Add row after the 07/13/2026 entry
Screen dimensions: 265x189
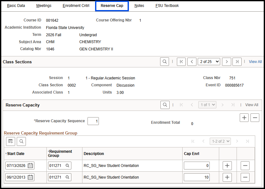click(x=227, y=166)
